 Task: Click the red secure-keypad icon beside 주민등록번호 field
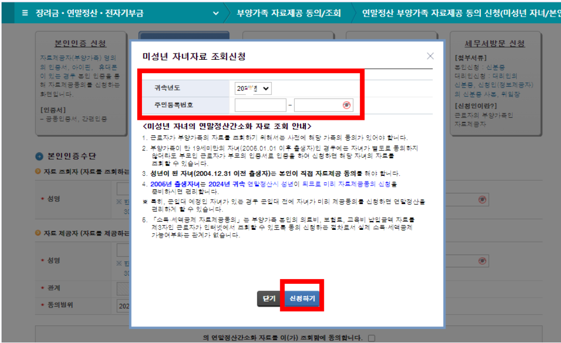347,105
